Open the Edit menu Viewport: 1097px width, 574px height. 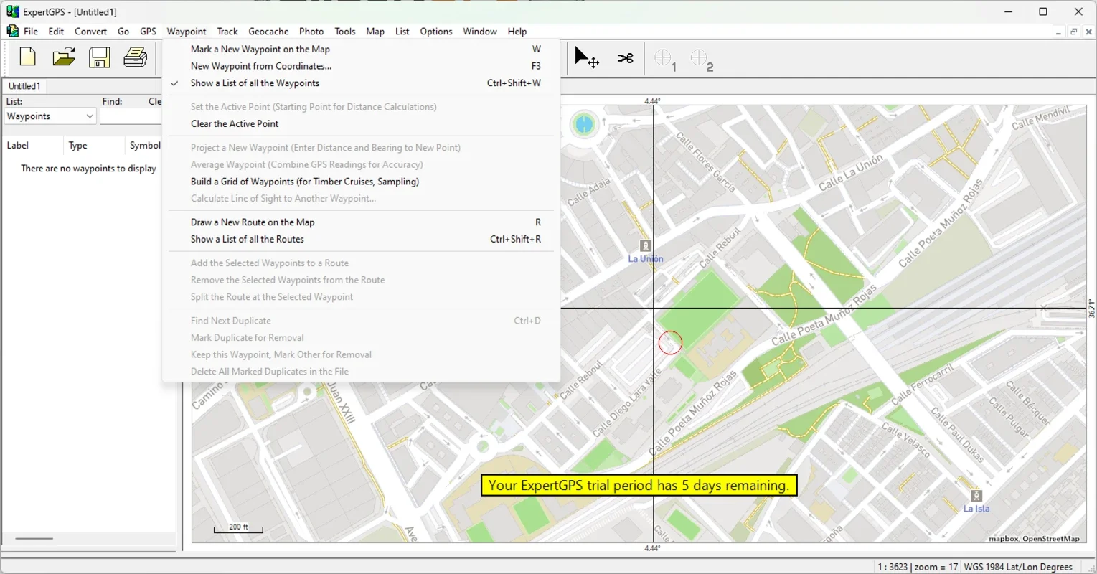[x=56, y=32]
